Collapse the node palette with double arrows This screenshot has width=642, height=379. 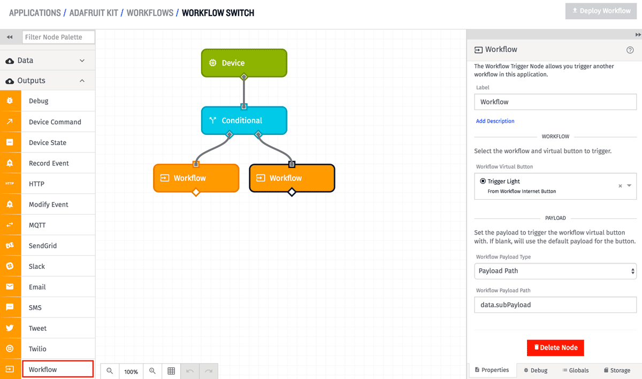coord(10,37)
